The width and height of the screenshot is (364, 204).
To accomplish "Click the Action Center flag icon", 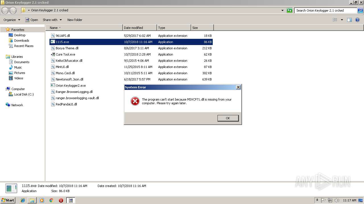I will 323,200.
